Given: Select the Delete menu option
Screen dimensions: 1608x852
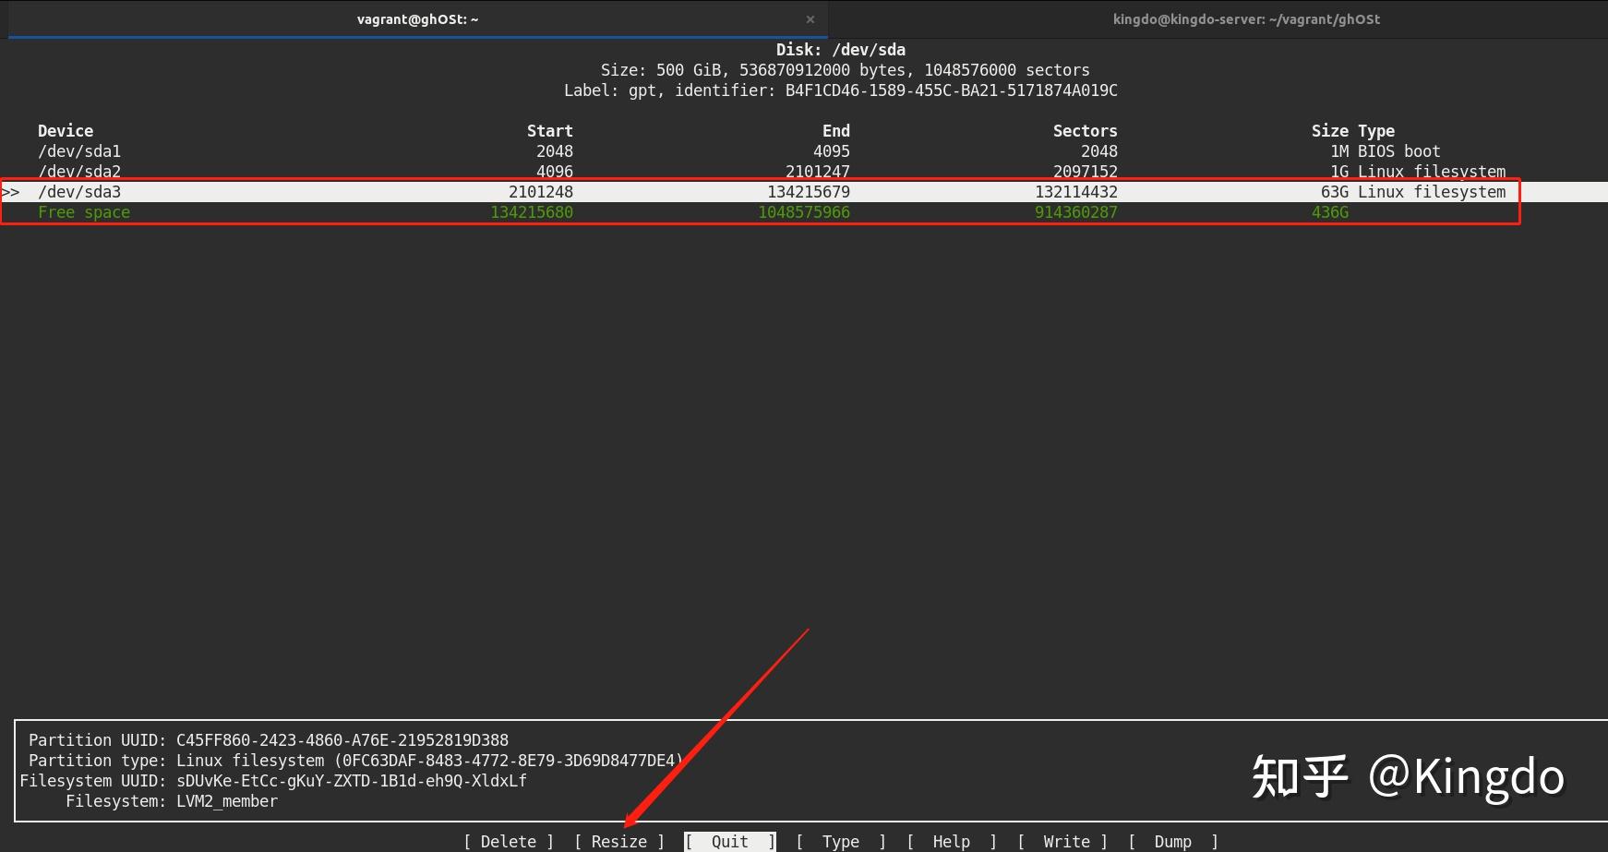Looking at the screenshot, I should [509, 842].
